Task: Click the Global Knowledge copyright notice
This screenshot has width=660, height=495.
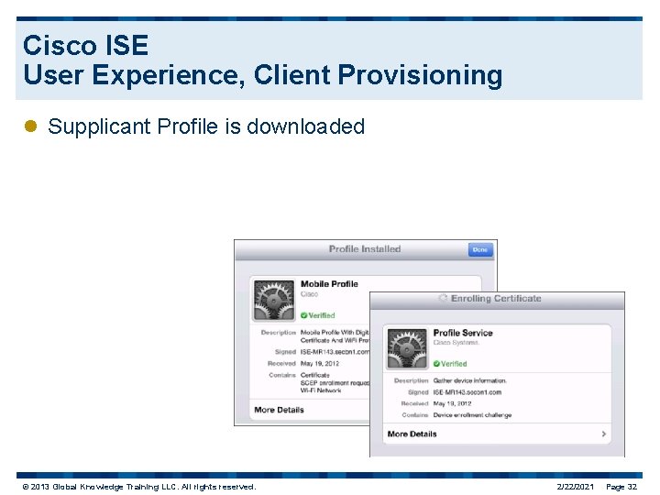Action: click(x=139, y=487)
